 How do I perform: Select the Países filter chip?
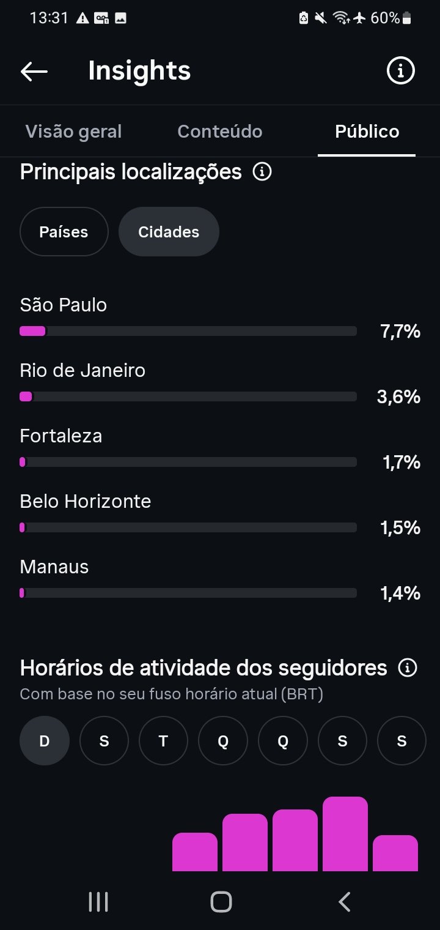[x=64, y=231]
